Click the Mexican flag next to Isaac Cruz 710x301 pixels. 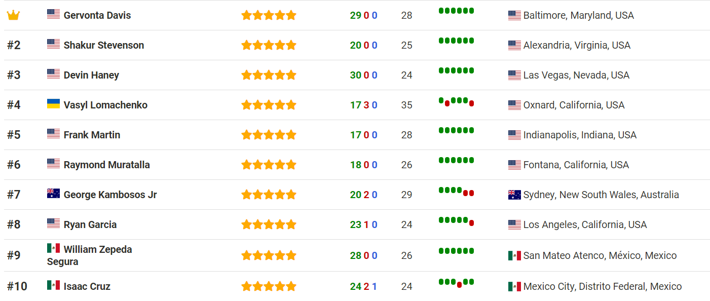(53, 285)
